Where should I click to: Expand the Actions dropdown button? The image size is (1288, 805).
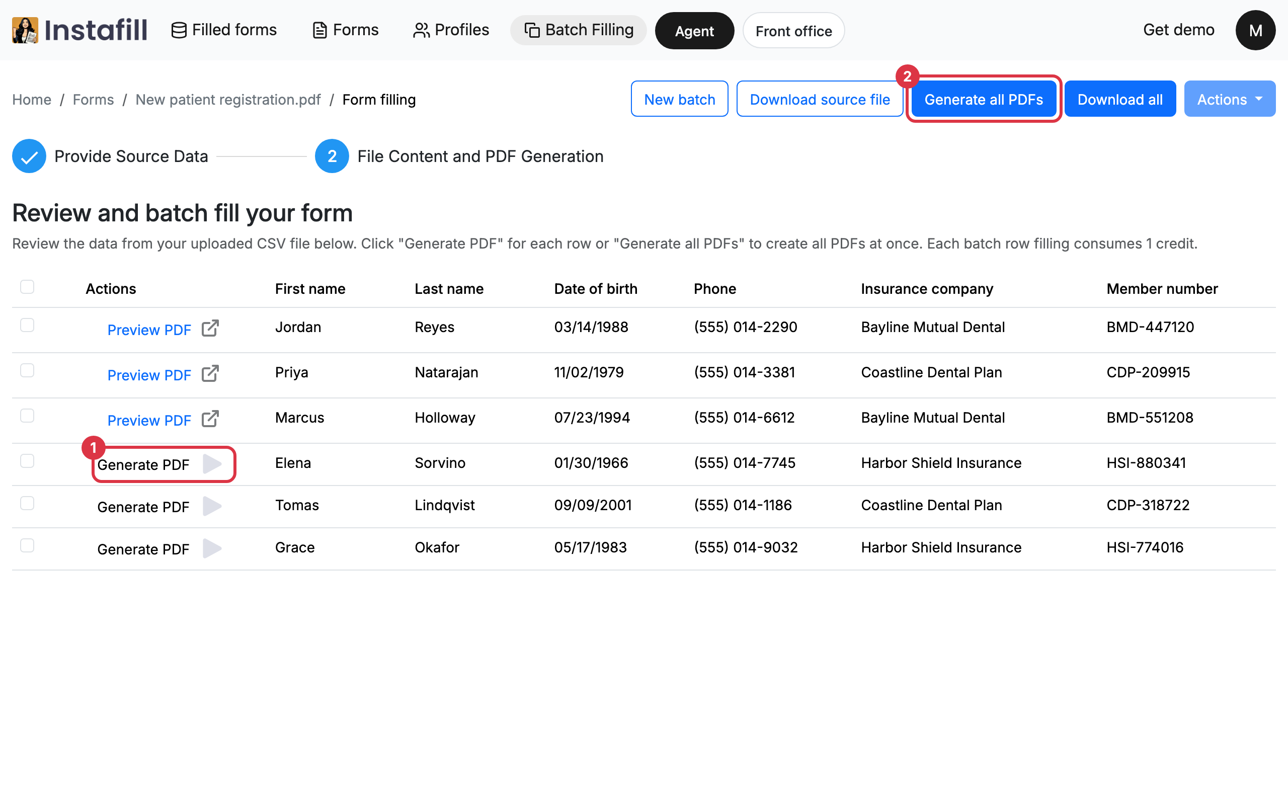pyautogui.click(x=1230, y=99)
